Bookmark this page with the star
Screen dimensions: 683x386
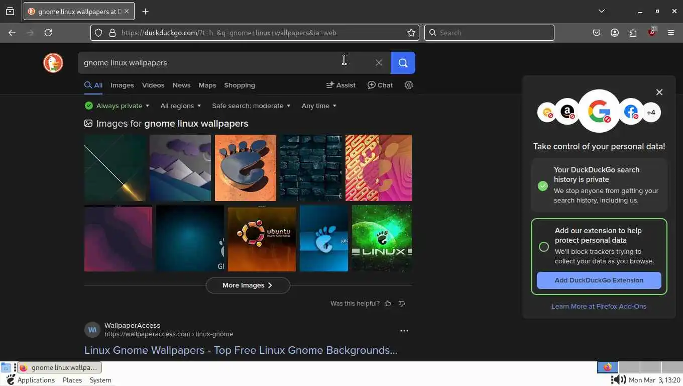(x=411, y=33)
